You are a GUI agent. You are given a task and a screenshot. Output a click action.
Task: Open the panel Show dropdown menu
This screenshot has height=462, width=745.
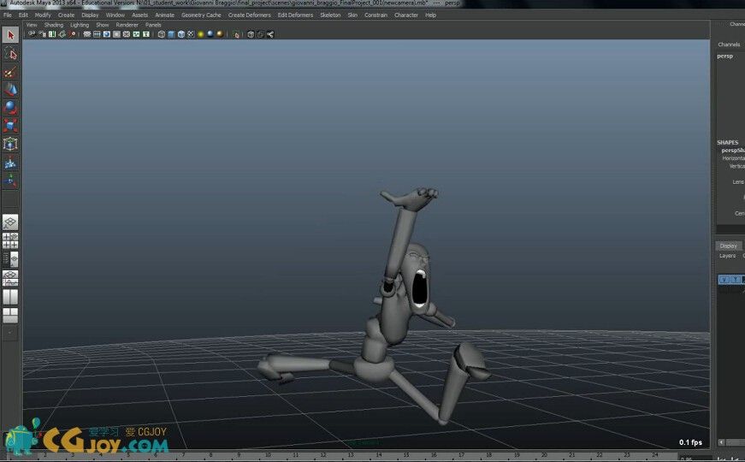[x=102, y=25]
